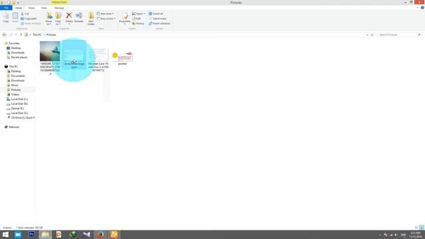
Task: Select the amazon package image file
Action: (74, 54)
